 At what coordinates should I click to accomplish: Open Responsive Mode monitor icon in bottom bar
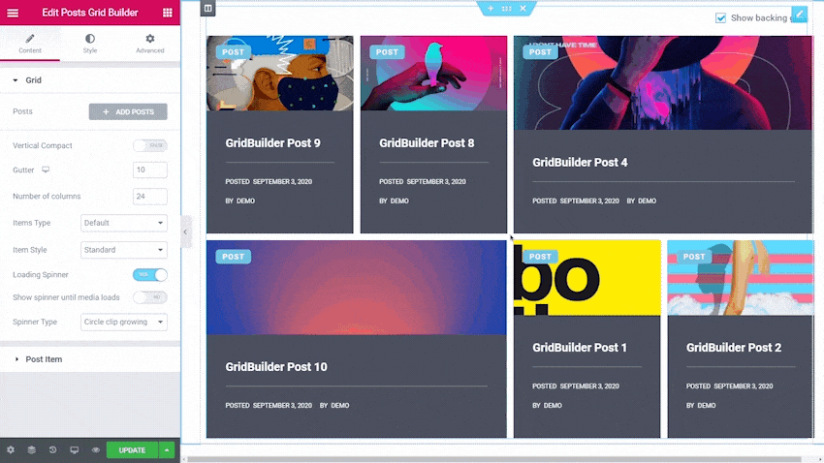(74, 449)
